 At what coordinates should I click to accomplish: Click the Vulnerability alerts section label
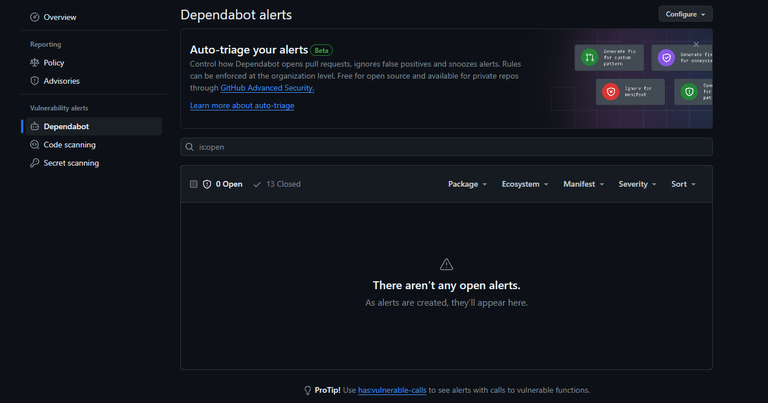coord(59,108)
